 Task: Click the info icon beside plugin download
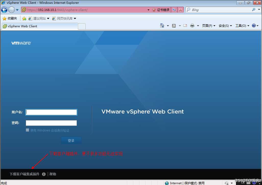click(44, 174)
